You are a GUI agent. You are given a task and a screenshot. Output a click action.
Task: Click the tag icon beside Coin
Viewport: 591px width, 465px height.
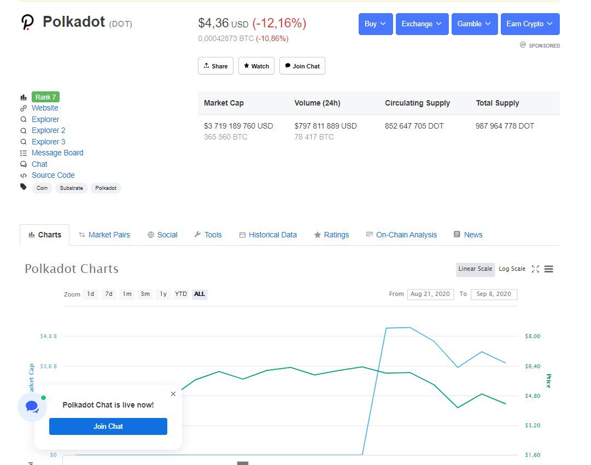point(24,187)
